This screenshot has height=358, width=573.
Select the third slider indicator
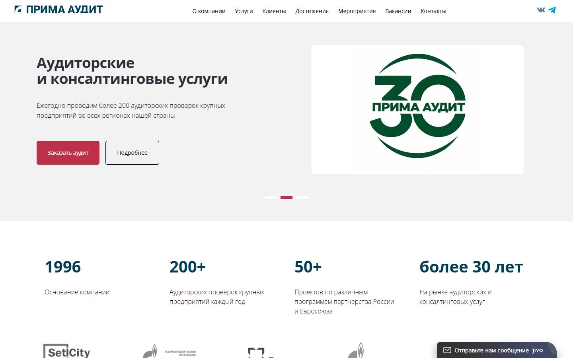pos(302,197)
